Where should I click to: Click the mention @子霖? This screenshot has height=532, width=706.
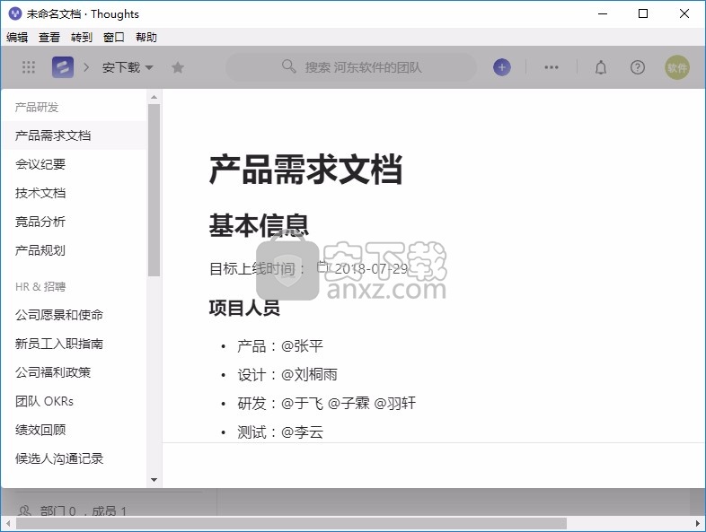pos(349,404)
